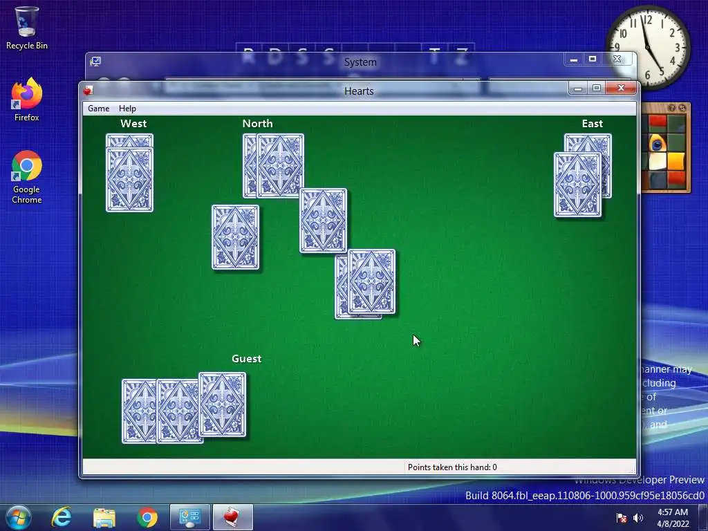Image resolution: width=708 pixels, height=531 pixels.
Task: Open the Help menu in Hearts
Action: 127,109
